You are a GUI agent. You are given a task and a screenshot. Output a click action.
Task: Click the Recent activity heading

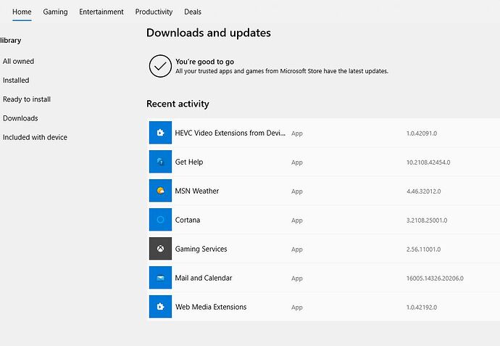tap(178, 104)
